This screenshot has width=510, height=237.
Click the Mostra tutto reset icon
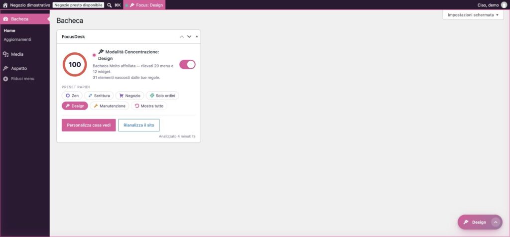point(137,106)
